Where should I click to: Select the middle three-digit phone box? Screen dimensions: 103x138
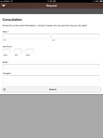(18, 51)
